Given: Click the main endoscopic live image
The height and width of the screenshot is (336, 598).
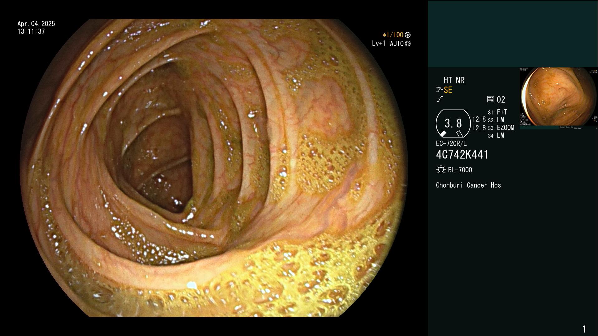Looking at the screenshot, I should point(214,168).
